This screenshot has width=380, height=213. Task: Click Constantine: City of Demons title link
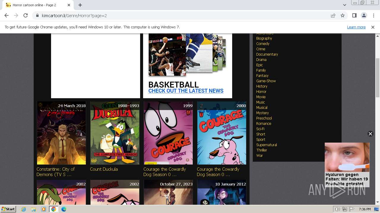(56, 172)
